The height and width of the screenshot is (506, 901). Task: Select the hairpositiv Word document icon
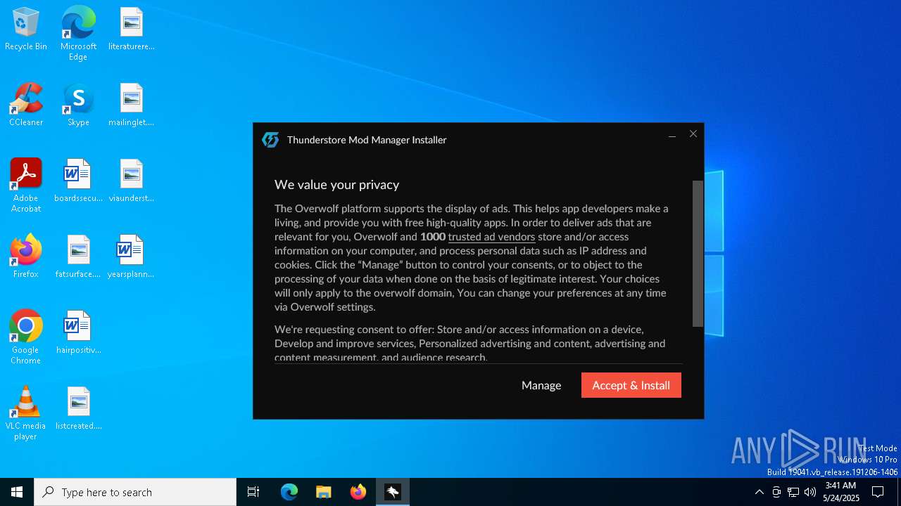[x=78, y=333]
